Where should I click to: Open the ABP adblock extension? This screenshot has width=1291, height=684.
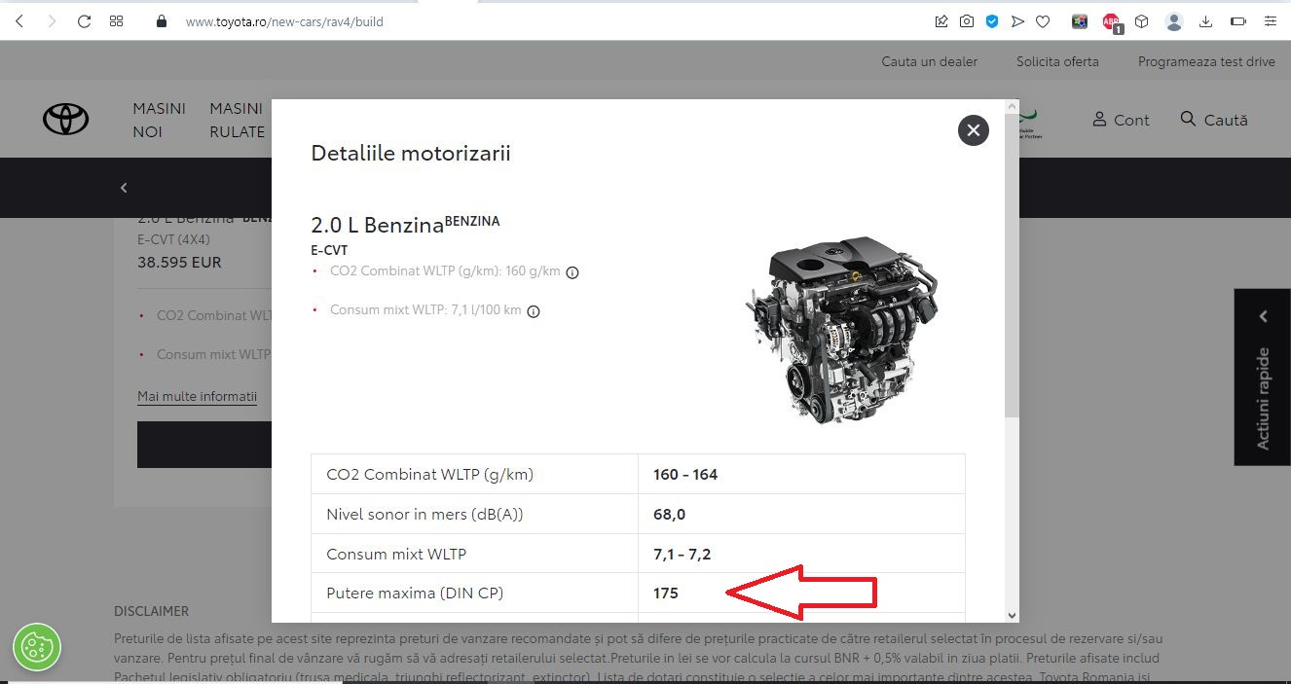pyautogui.click(x=1111, y=21)
